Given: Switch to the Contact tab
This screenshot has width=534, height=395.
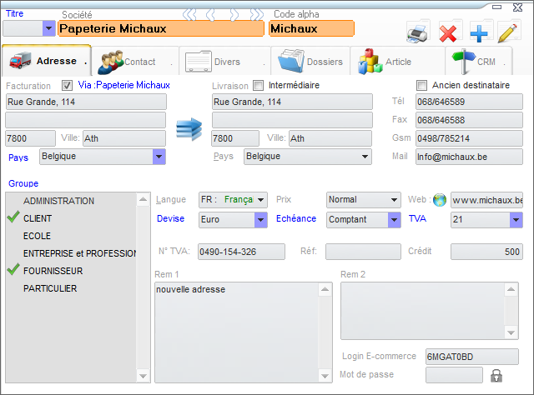Looking at the screenshot, I should [128, 62].
